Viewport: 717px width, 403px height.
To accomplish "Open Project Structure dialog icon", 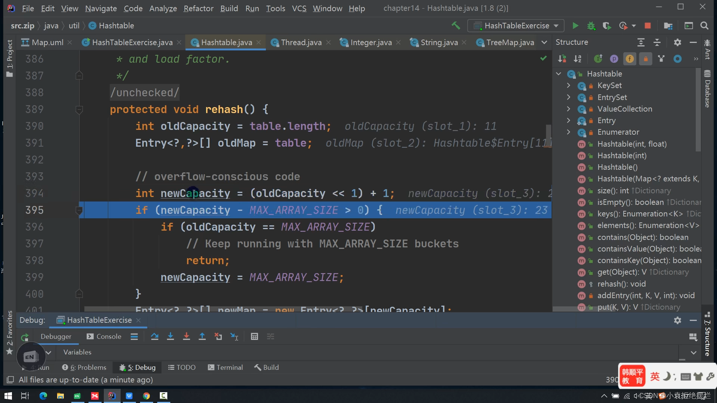I will pos(668,26).
